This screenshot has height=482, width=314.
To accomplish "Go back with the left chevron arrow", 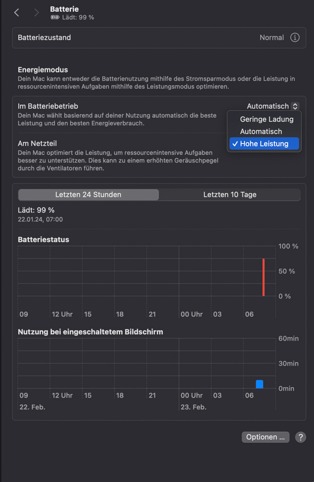I will pos(16,12).
